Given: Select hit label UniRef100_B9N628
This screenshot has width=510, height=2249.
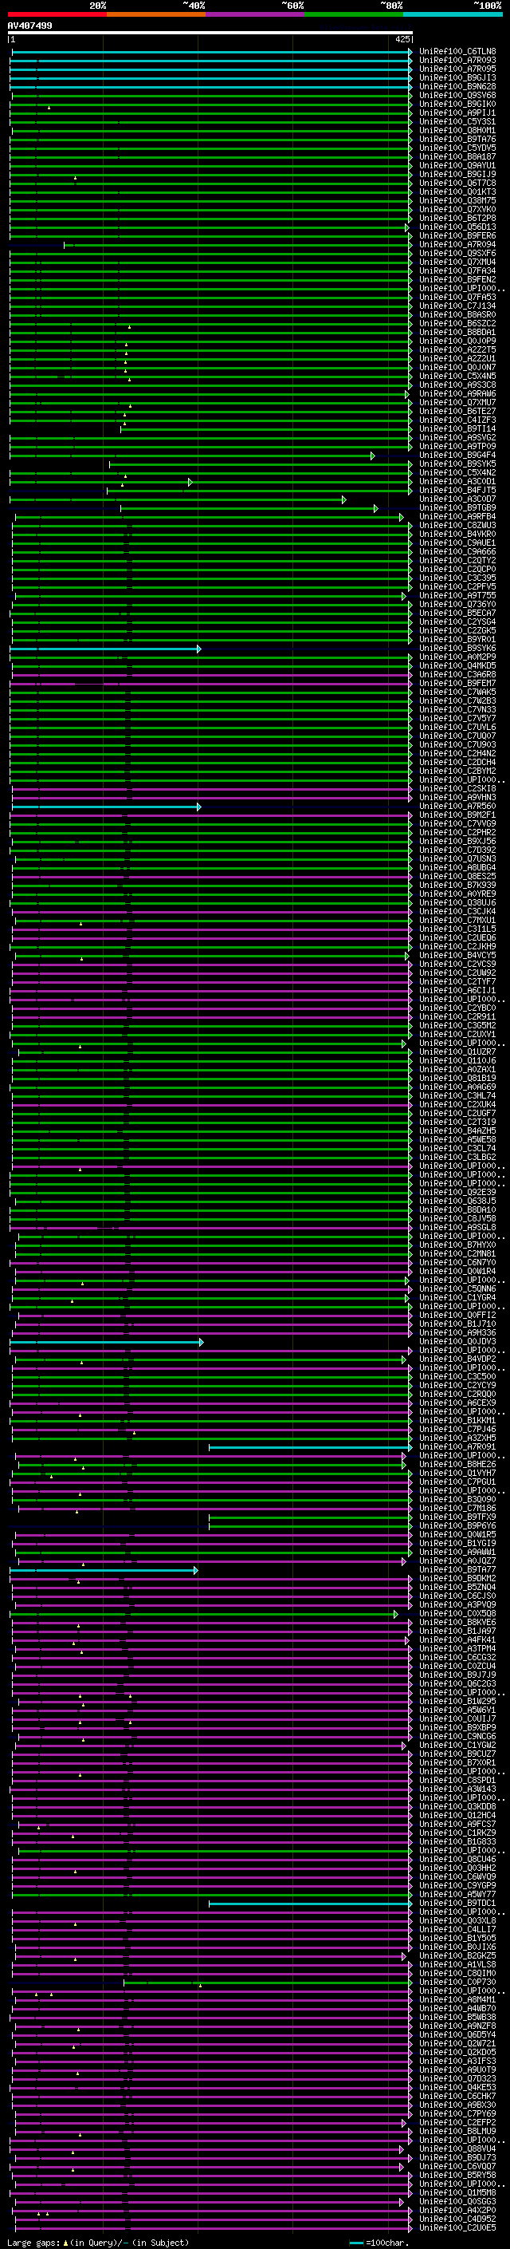Looking at the screenshot, I should (x=457, y=86).
